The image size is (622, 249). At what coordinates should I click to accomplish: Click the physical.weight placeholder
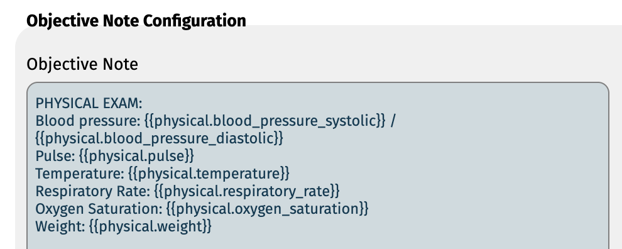click(x=151, y=226)
